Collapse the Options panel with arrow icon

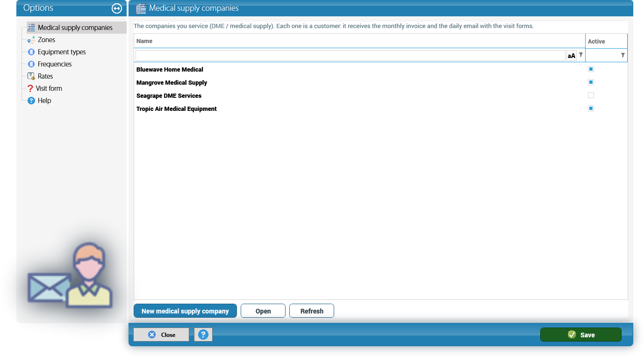[117, 8]
